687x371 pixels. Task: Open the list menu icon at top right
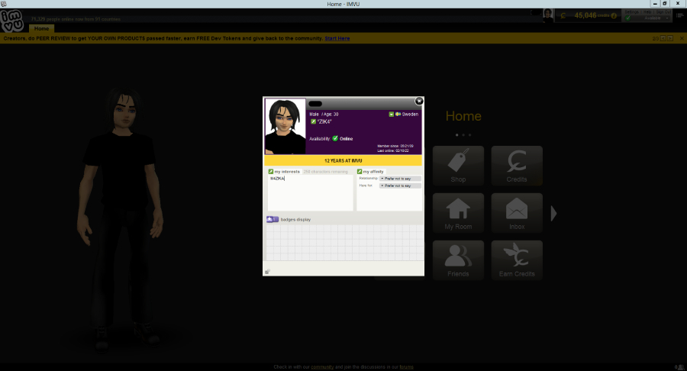(x=680, y=15)
